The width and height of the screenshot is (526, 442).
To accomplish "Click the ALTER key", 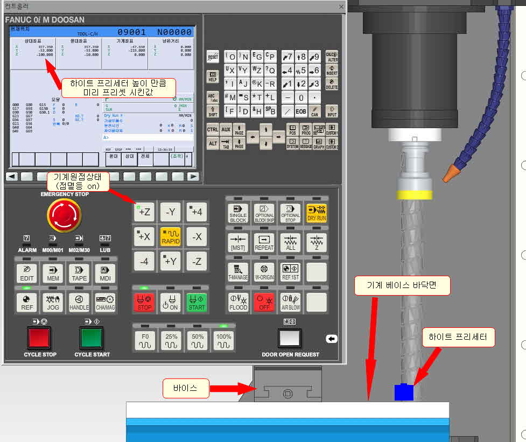I will pyautogui.click(x=332, y=57).
